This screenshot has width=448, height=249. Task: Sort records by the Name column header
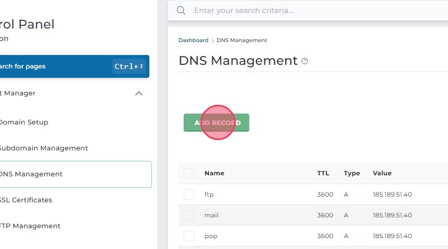214,173
